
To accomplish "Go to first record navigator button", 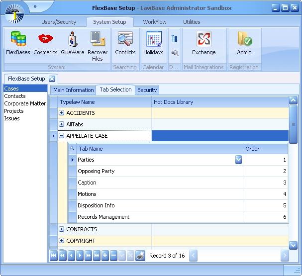I will pos(54,256).
